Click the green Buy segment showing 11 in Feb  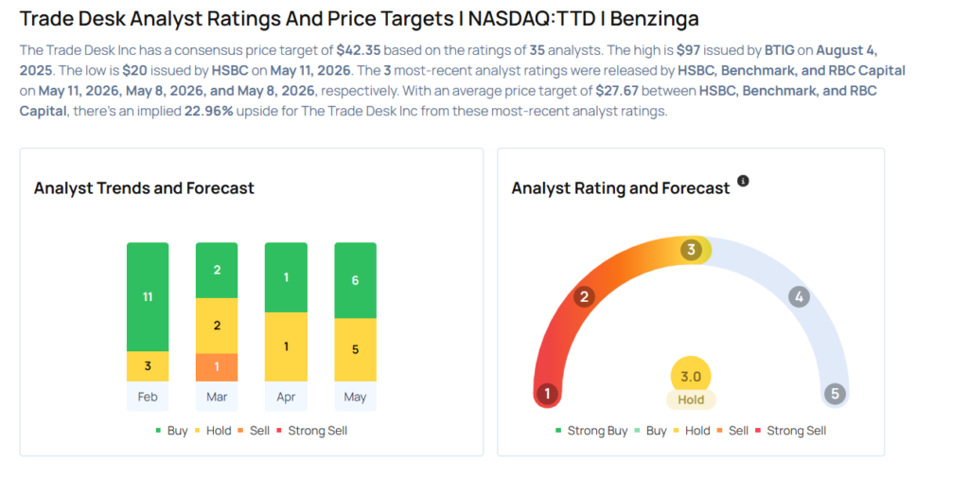148,296
